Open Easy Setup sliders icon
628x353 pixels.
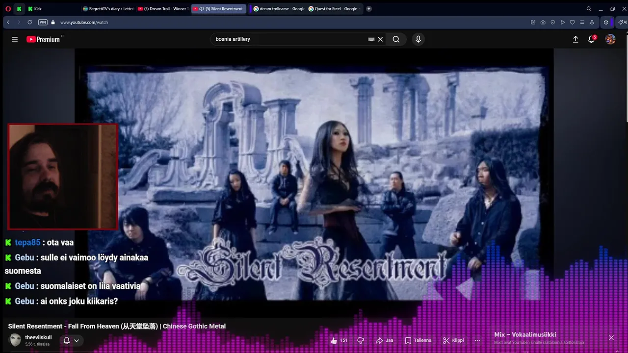582,22
